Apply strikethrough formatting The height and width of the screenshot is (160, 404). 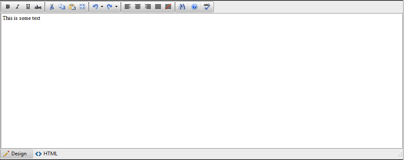tap(38, 7)
